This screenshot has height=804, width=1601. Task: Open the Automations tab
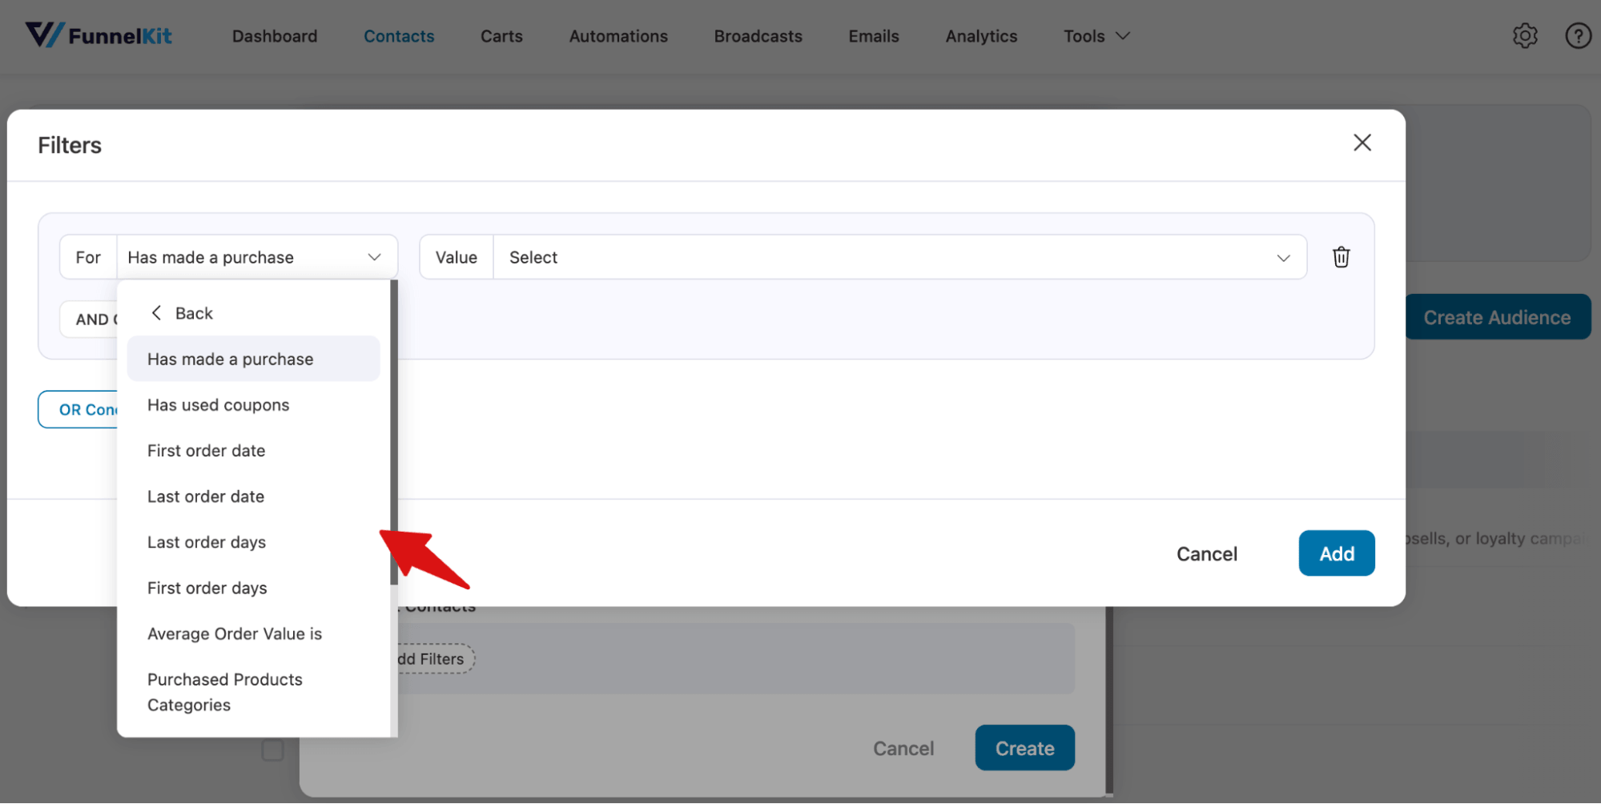[x=618, y=36]
